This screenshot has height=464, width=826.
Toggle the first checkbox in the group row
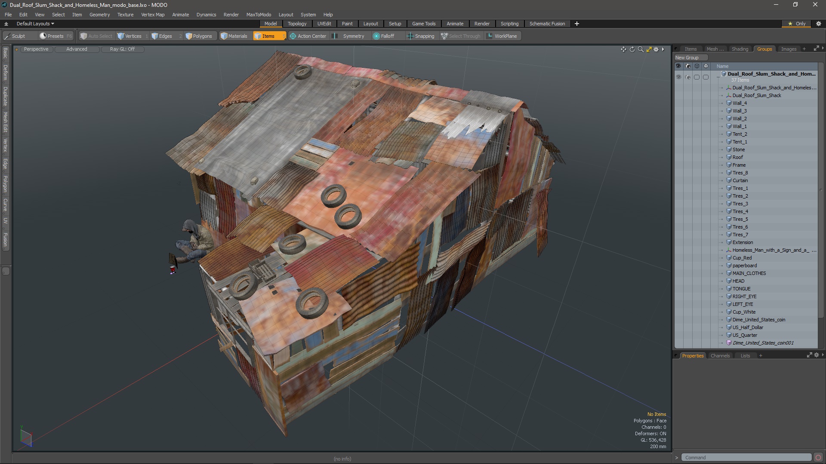tap(697, 77)
